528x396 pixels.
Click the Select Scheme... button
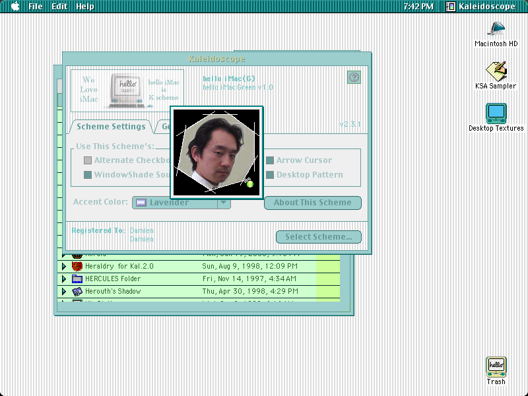[319, 237]
